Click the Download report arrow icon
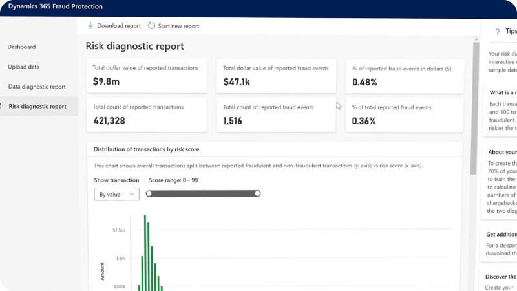The height and width of the screenshot is (291, 517). [x=90, y=26]
